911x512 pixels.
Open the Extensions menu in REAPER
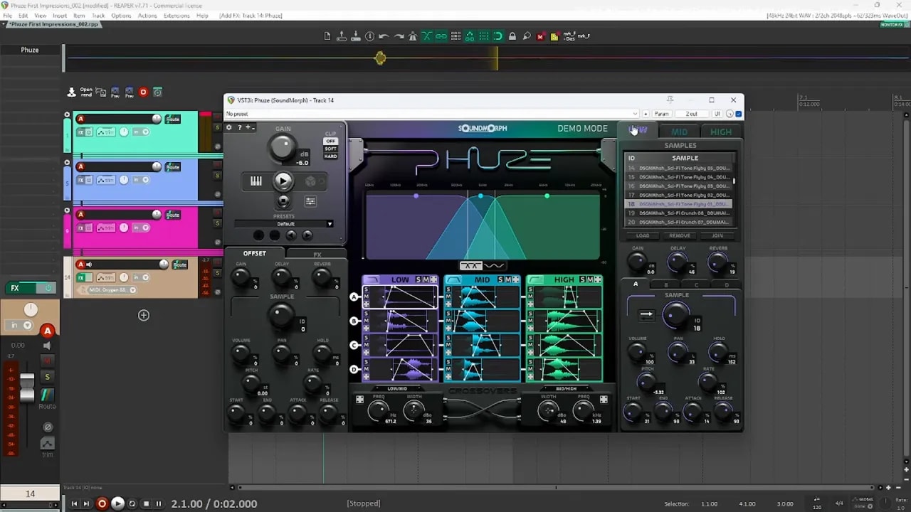177,16
